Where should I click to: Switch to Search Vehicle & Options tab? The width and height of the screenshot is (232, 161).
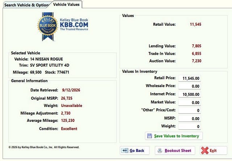click(x=26, y=5)
